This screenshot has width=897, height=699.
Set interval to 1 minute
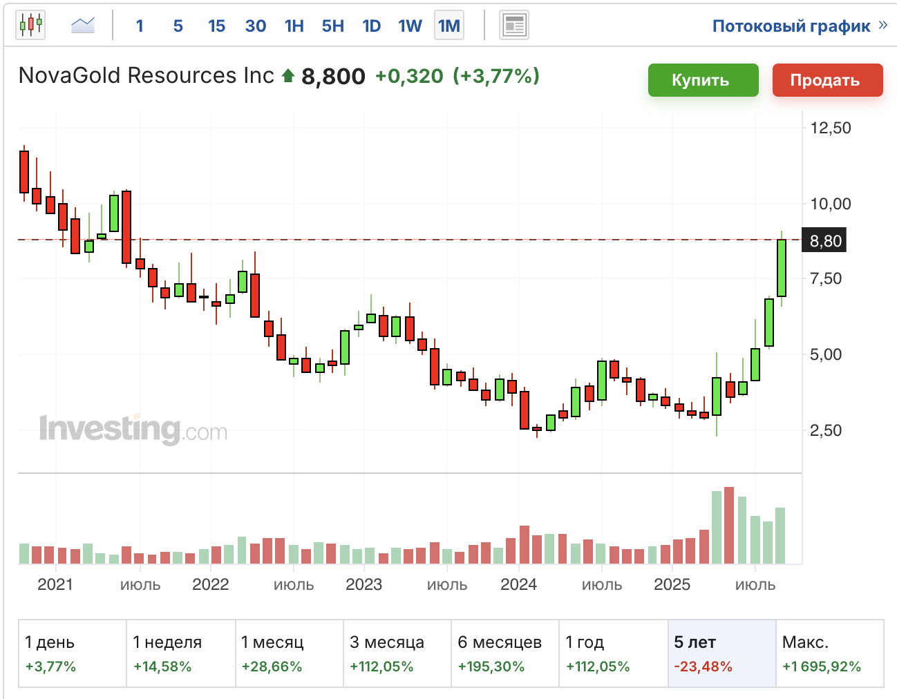point(140,26)
